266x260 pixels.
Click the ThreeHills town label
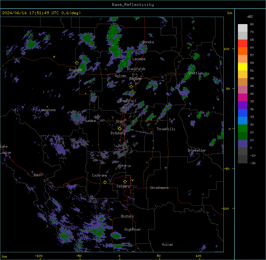point(166,129)
